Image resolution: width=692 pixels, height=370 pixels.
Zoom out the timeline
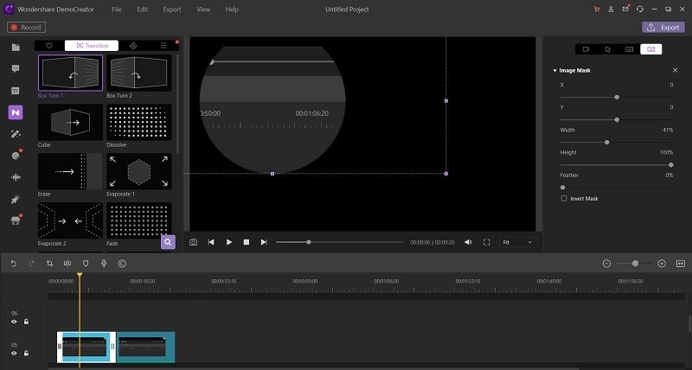(x=607, y=264)
